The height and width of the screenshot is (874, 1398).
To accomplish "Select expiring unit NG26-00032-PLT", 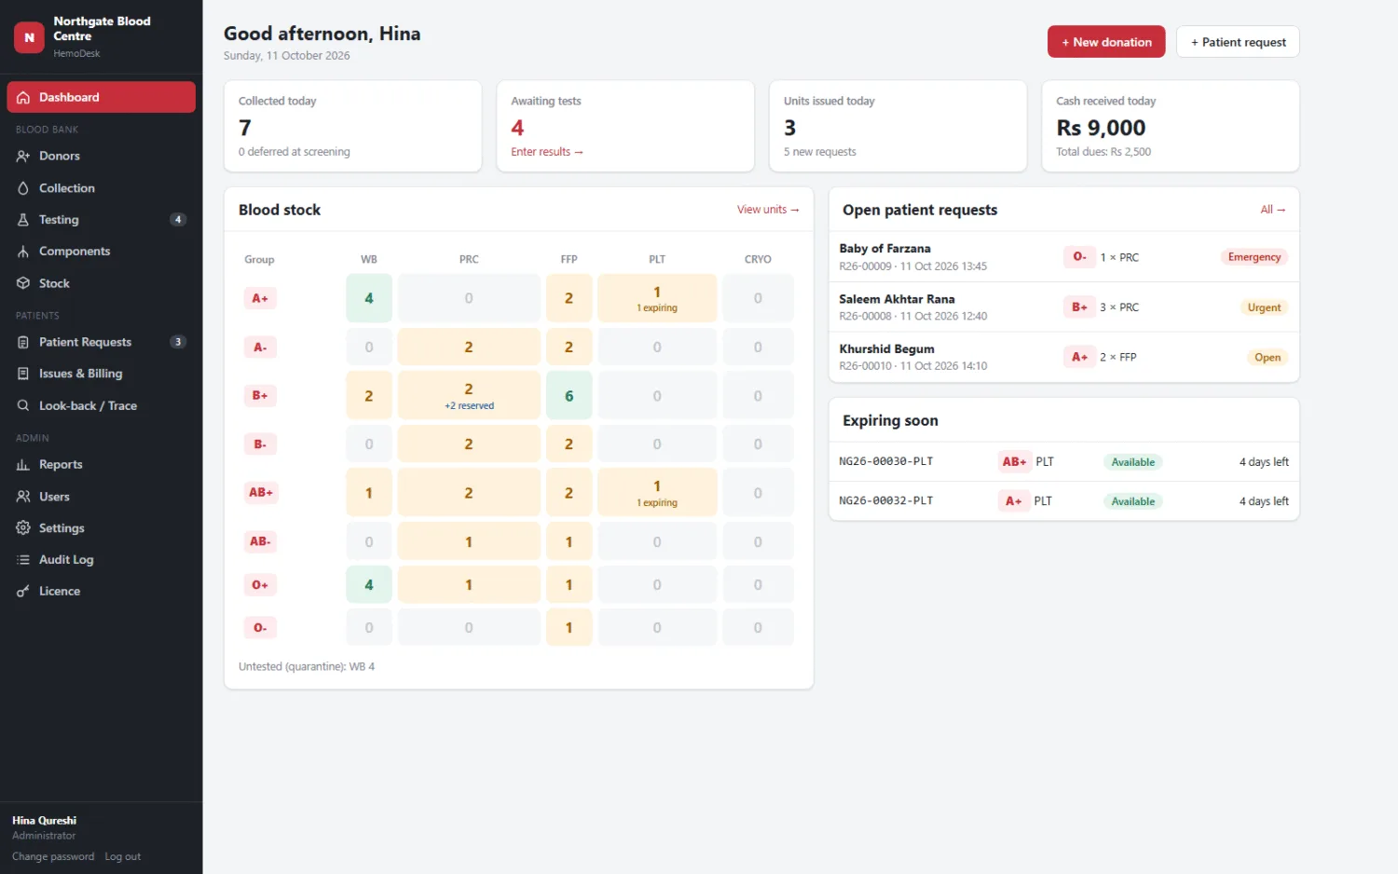I will click(x=1063, y=501).
